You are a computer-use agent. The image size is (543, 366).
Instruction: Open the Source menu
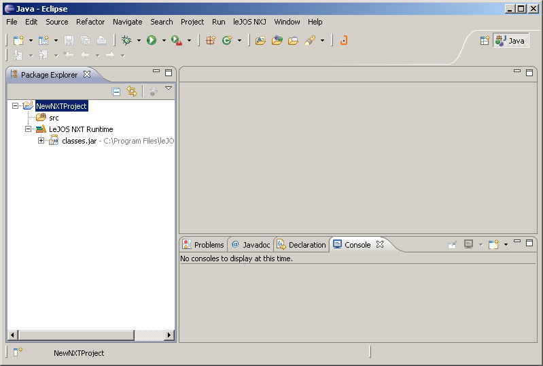[57, 22]
